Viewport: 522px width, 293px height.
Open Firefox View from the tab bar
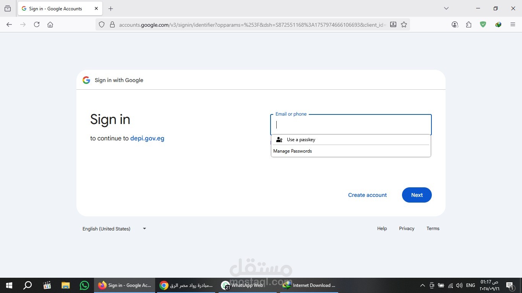[x=8, y=8]
